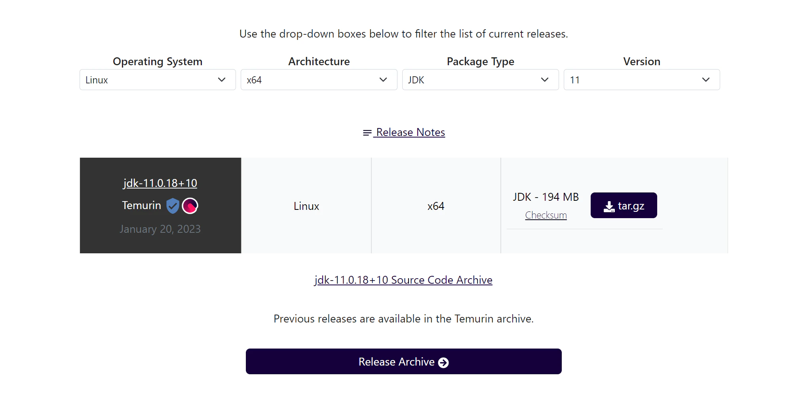
Task: Click the arrow icon in Release Archive button
Action: [x=444, y=363]
